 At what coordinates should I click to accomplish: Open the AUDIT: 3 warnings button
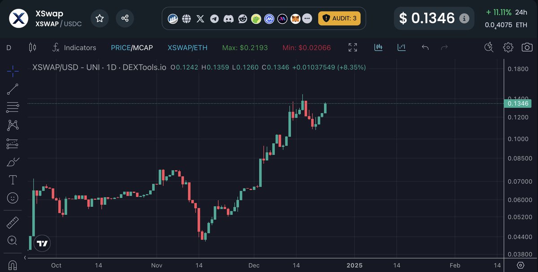(340, 19)
